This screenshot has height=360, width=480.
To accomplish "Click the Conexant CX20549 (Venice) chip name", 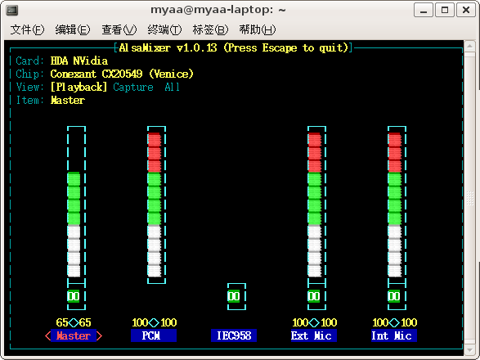I will click(122, 74).
